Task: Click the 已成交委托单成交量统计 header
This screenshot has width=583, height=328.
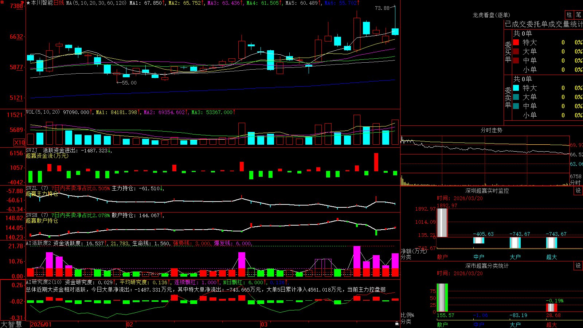Action: [544, 24]
